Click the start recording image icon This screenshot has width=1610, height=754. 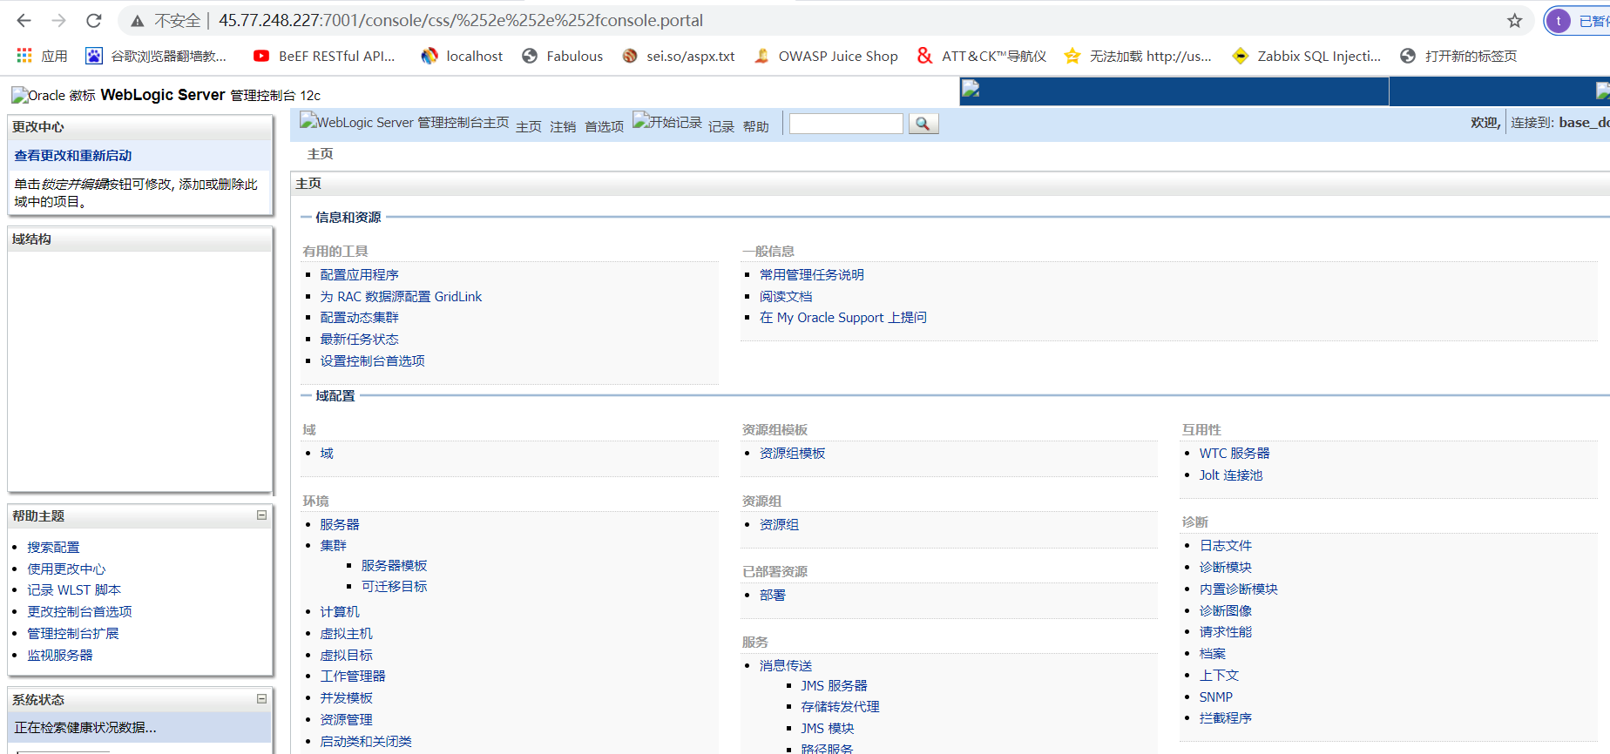(x=667, y=122)
